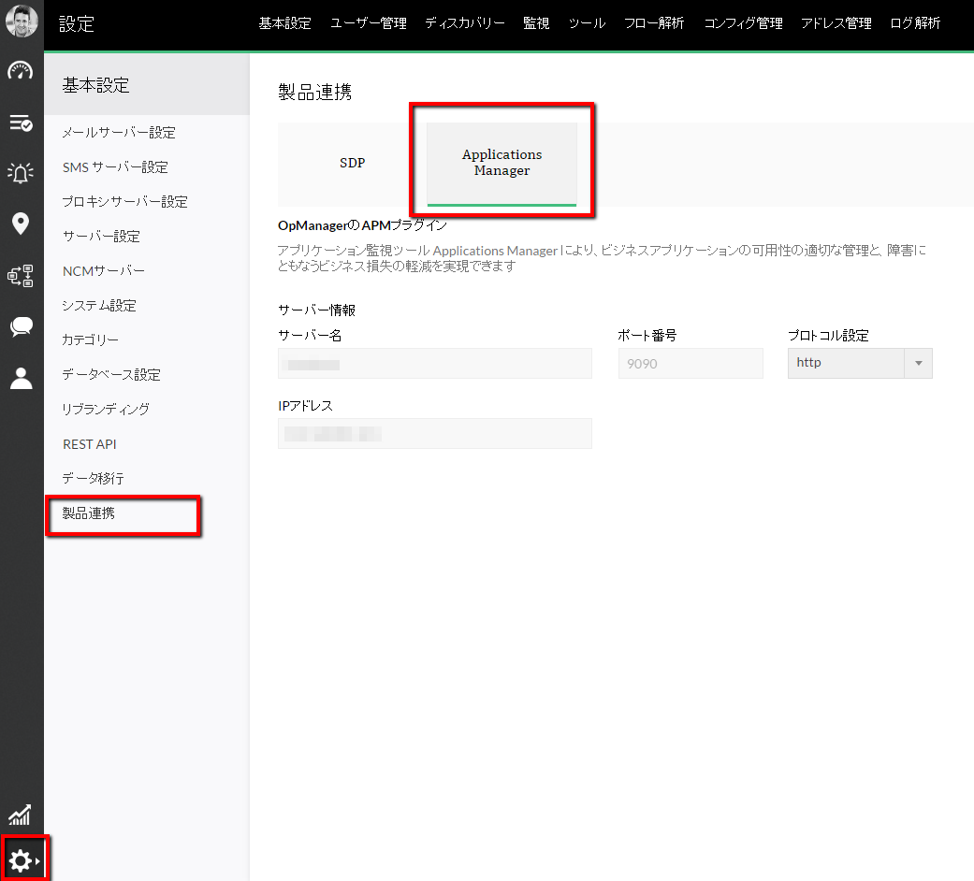Click the IPアドレス input field

pyautogui.click(x=435, y=433)
